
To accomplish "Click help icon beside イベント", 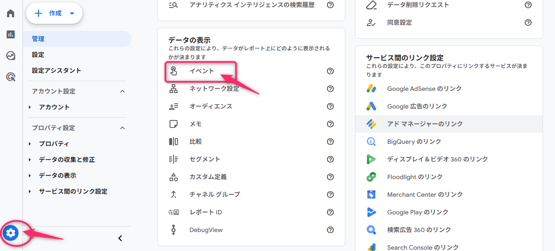I will pos(330,71).
